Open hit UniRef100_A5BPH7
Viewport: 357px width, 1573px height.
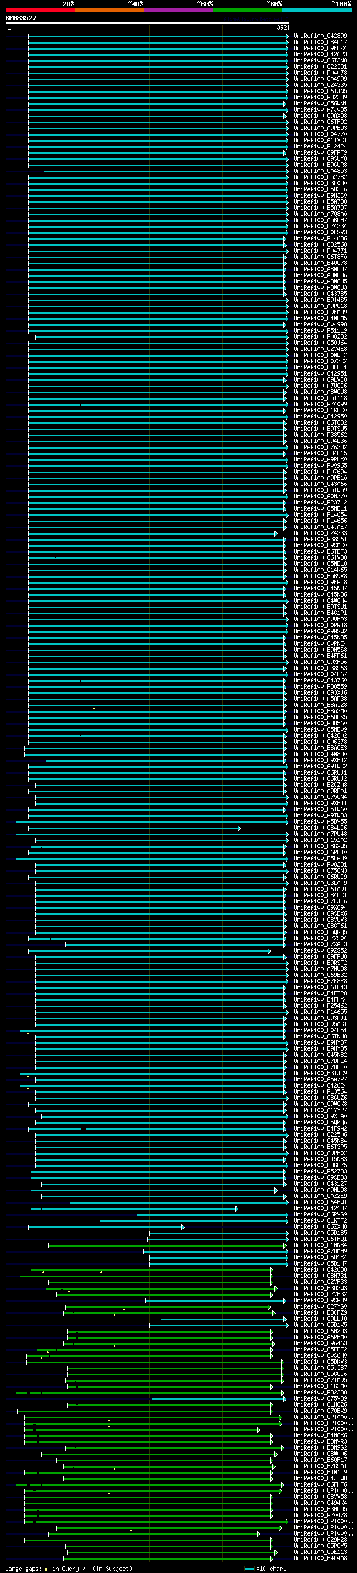(x=320, y=220)
